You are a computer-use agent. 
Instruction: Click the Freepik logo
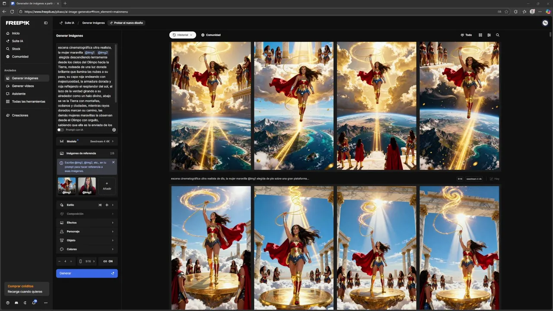(18, 23)
